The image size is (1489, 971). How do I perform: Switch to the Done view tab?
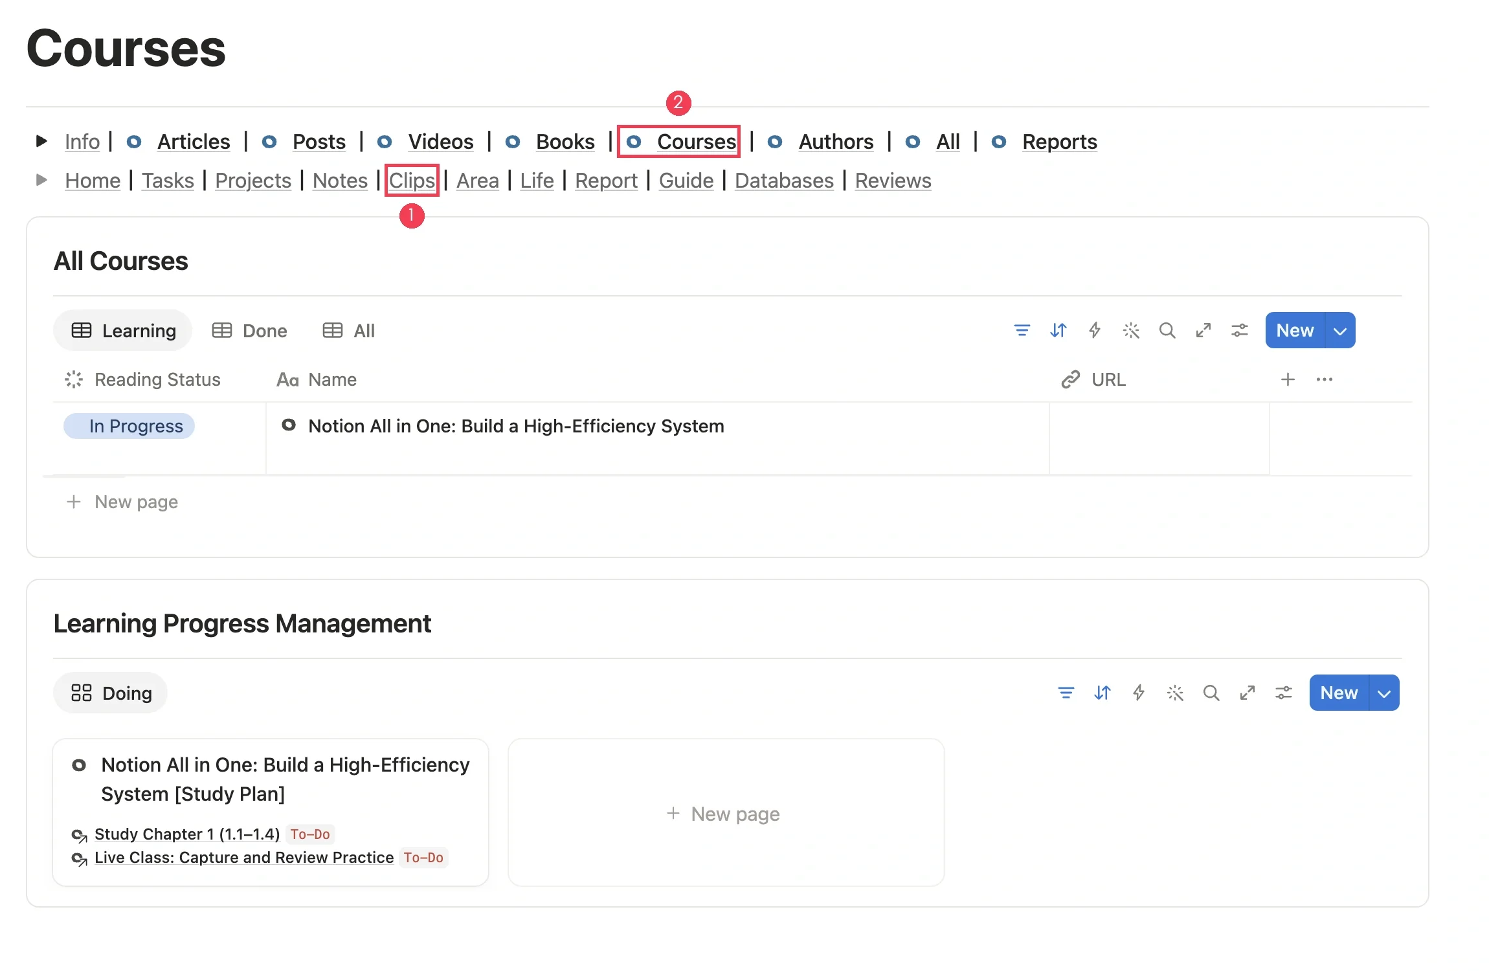pos(250,331)
